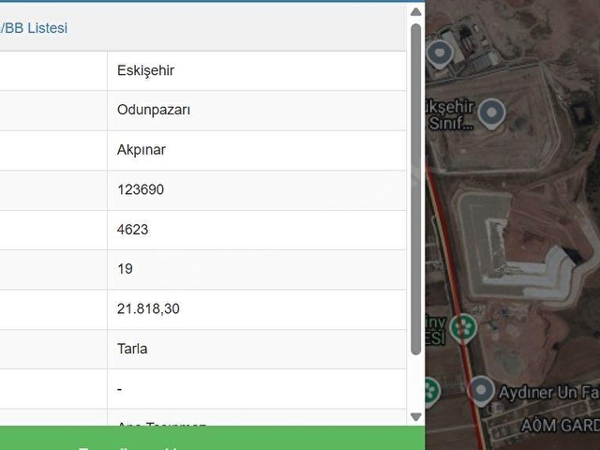
Task: Click the partially visible green marker at map edge
Action: coord(432,392)
